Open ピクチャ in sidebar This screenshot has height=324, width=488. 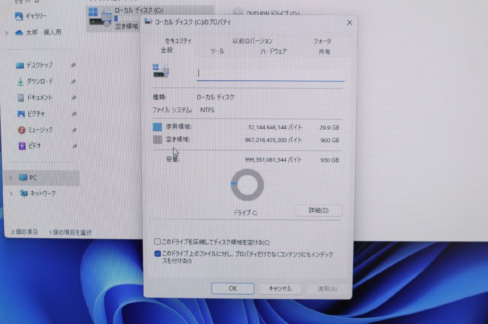pos(36,114)
